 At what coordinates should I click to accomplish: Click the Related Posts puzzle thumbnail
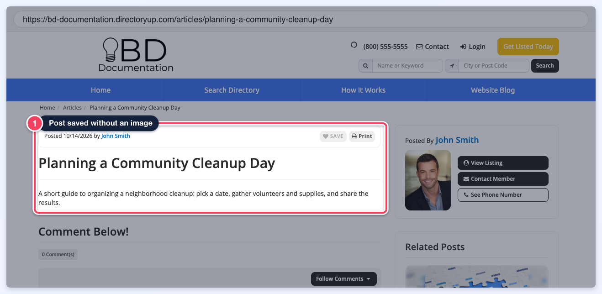(x=476, y=277)
